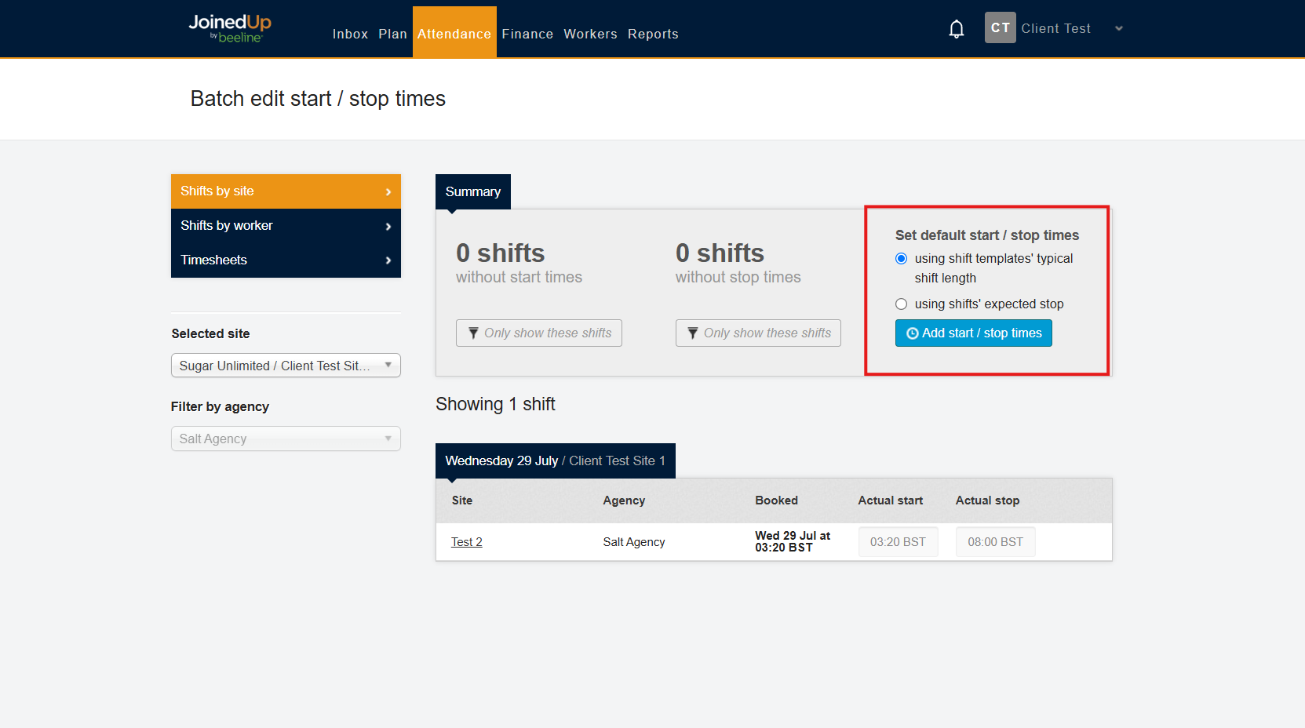The height and width of the screenshot is (728, 1305).
Task: Open the Finance section
Action: tap(527, 34)
